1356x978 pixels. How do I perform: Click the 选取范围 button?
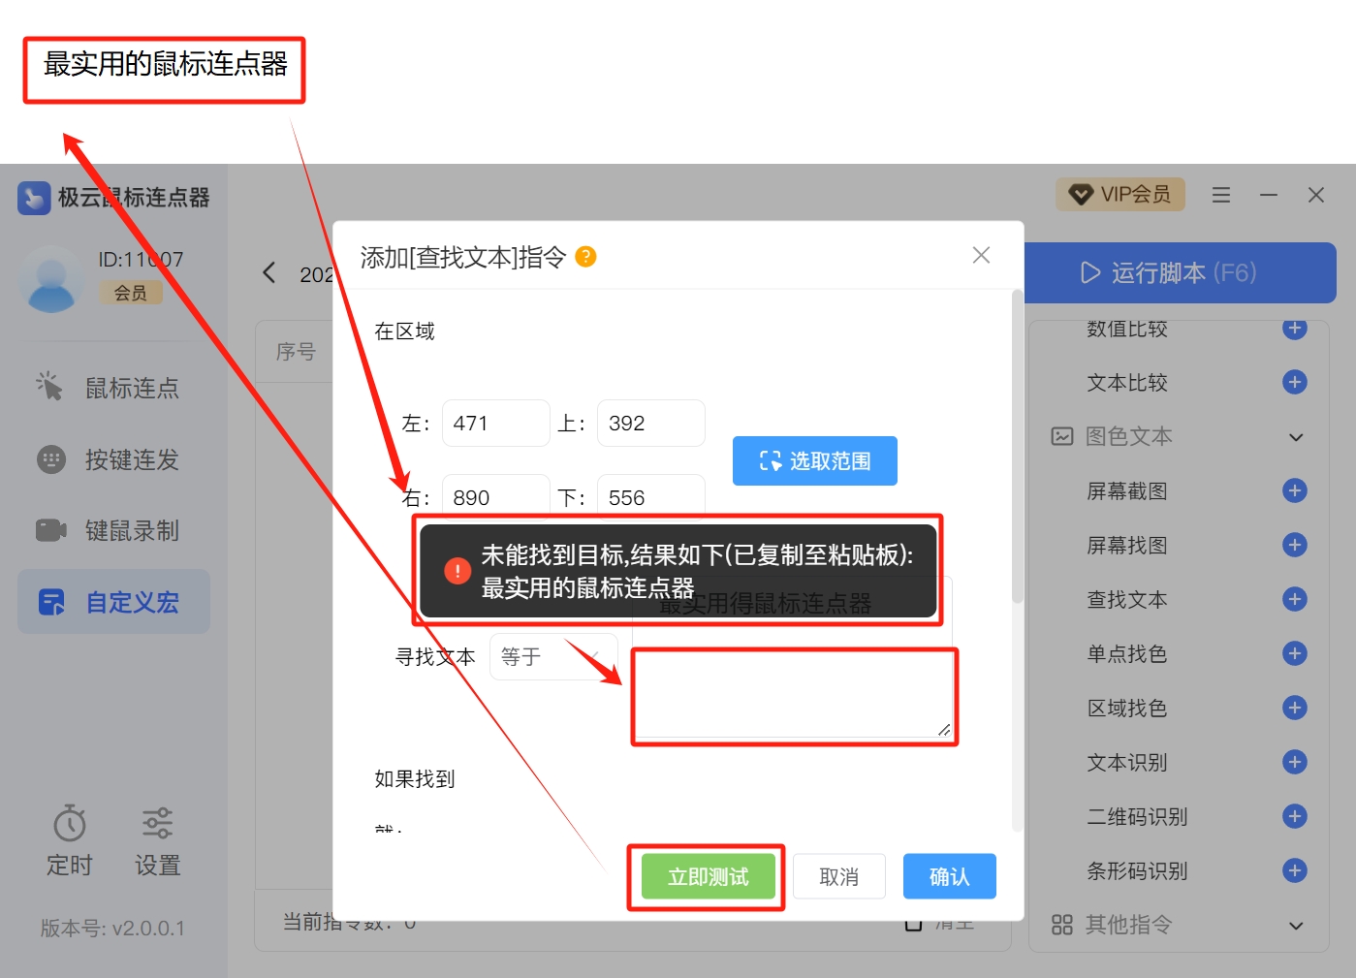814,460
